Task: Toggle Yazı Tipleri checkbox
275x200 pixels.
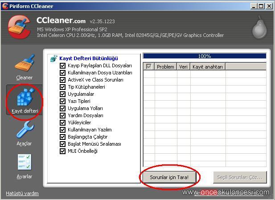Action: click(x=62, y=101)
